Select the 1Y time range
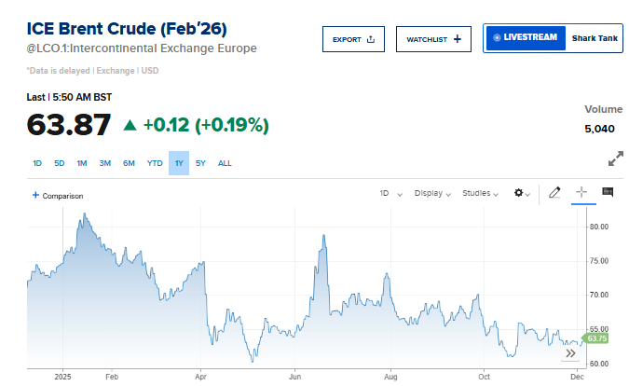Image resolution: width=629 pixels, height=386 pixels. [178, 163]
